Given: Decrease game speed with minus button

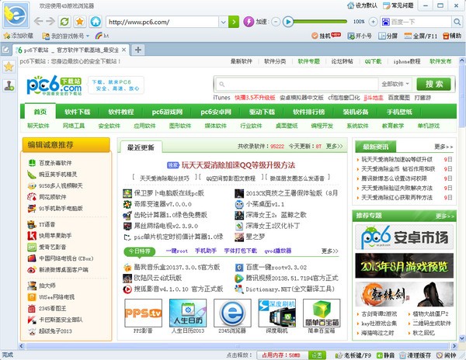Looking at the screenshot, I should point(276,22).
